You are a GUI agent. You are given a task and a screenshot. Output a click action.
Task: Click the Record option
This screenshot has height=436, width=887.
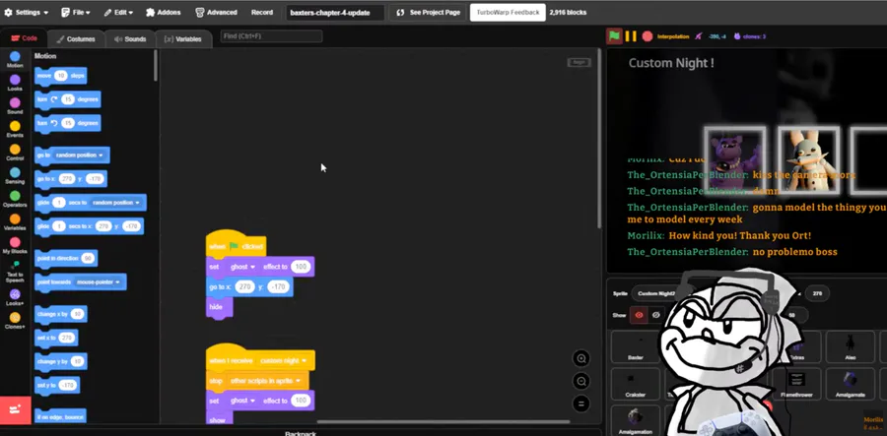262,12
